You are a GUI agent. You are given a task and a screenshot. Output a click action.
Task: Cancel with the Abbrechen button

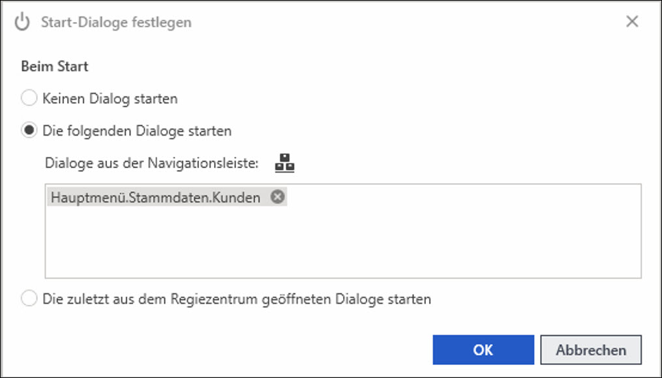pyautogui.click(x=591, y=350)
